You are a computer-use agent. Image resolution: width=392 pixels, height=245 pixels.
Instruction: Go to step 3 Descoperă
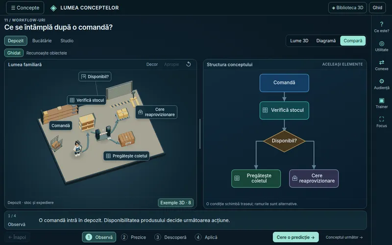(x=170, y=237)
